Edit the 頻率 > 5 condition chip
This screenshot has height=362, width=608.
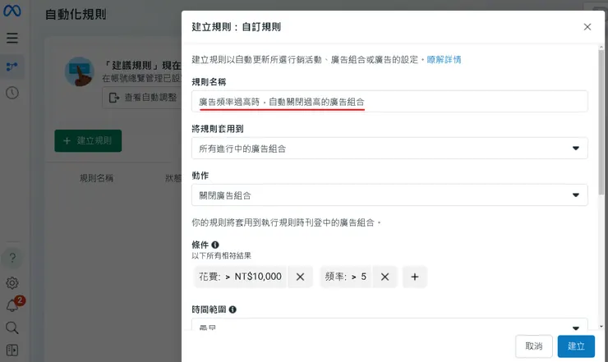345,277
